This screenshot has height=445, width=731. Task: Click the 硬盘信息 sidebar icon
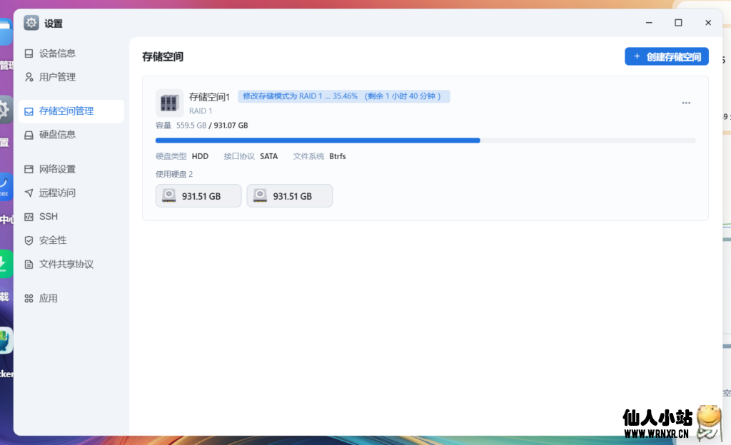(29, 135)
